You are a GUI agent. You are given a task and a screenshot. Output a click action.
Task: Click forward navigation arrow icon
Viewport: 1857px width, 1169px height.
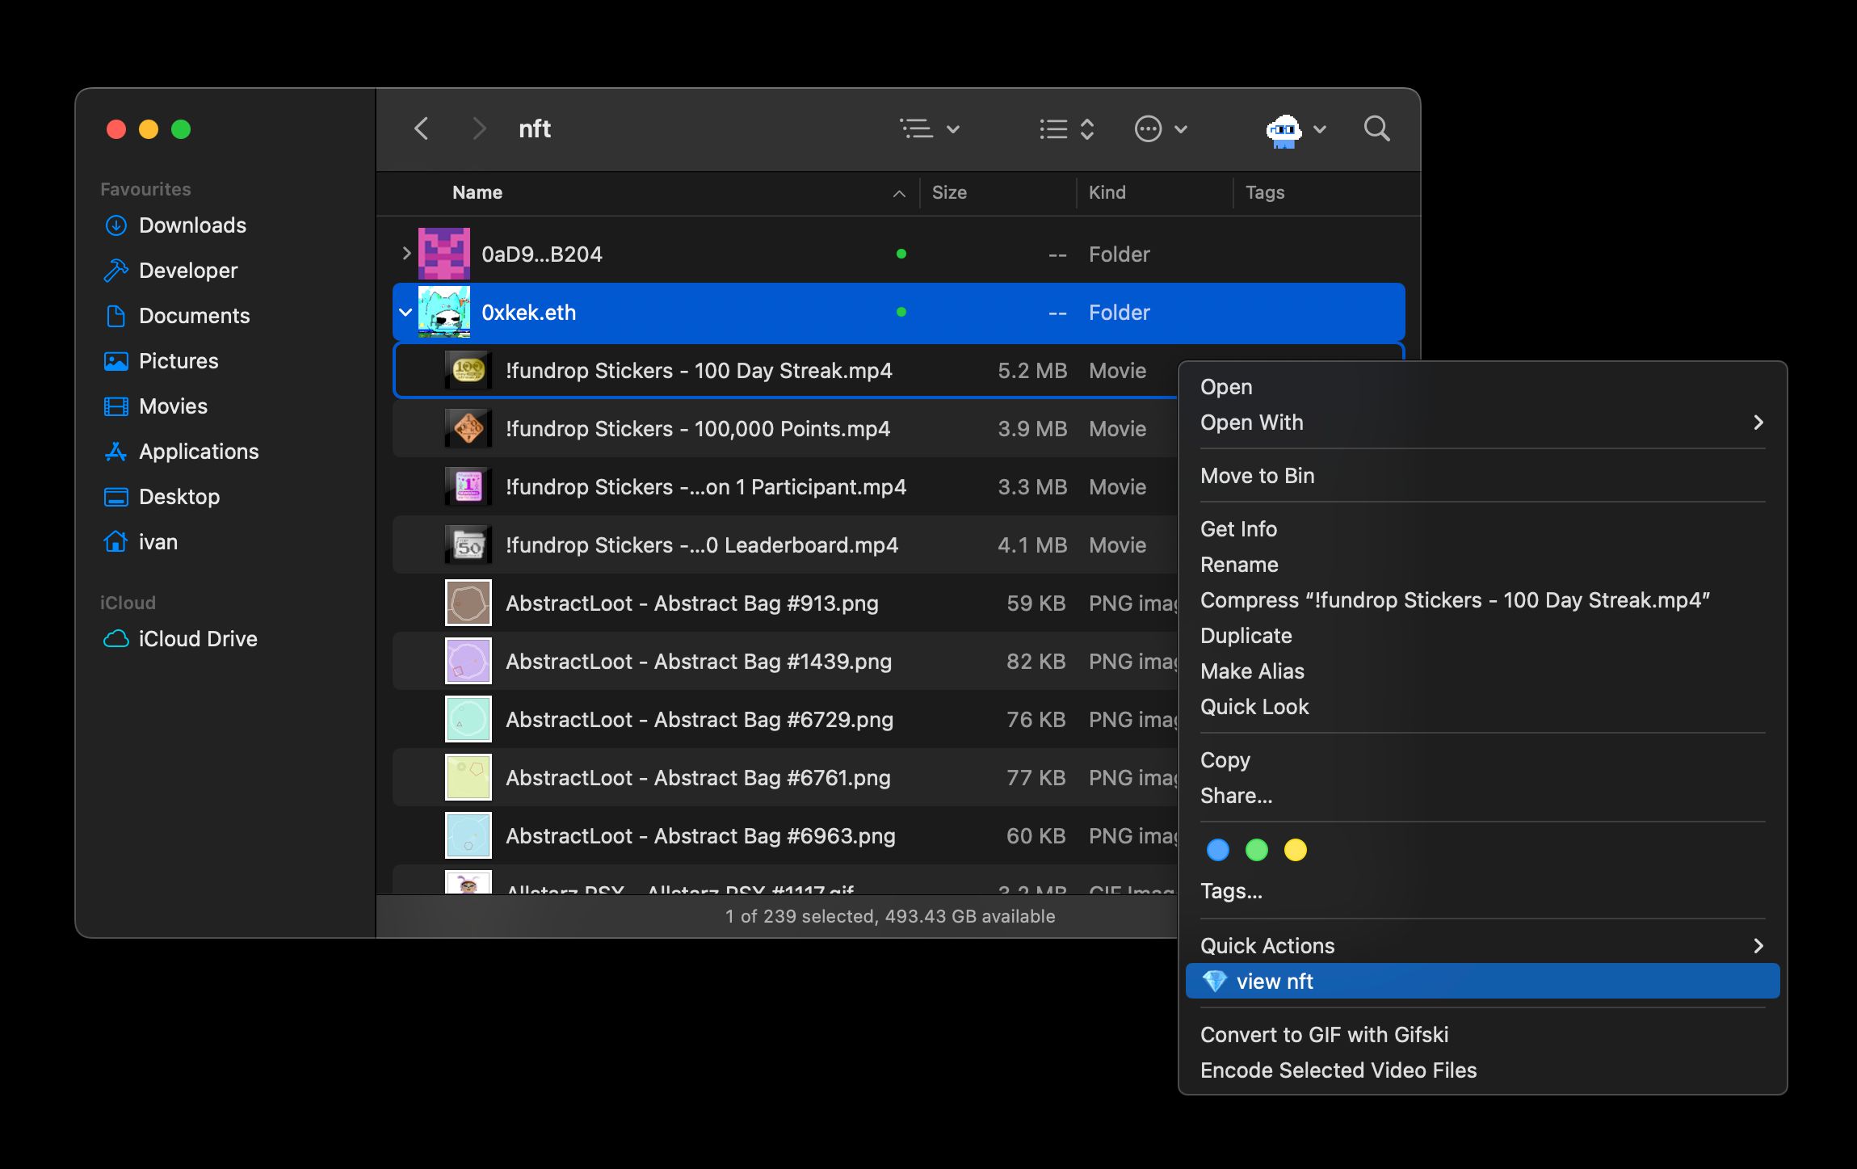[478, 128]
